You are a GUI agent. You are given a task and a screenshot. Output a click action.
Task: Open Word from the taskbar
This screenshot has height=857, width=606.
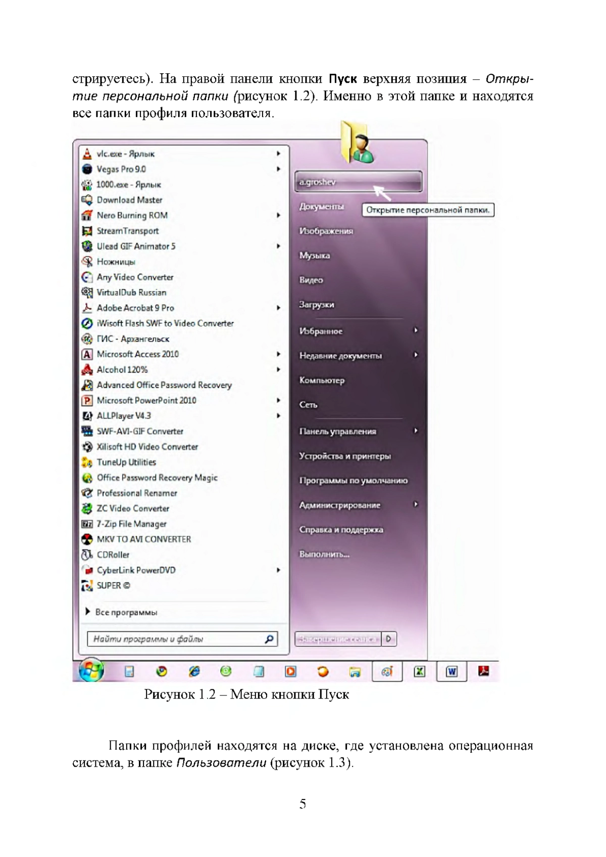click(x=451, y=672)
